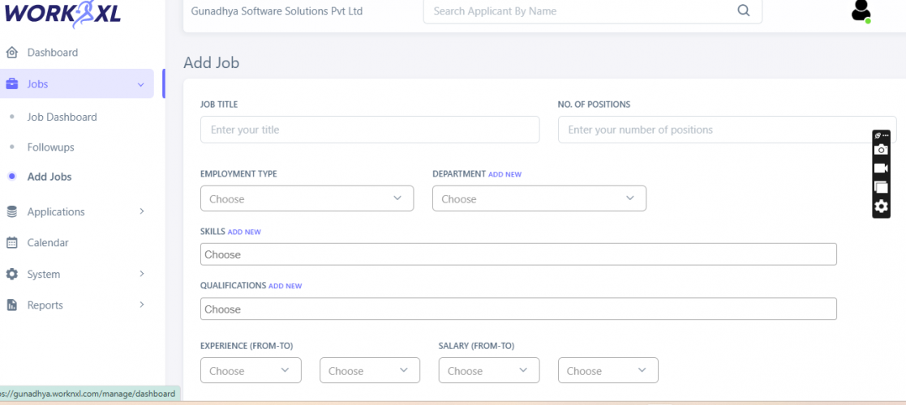906x405 pixels.
Task: Open Reports menu item
Action: [x=45, y=305]
